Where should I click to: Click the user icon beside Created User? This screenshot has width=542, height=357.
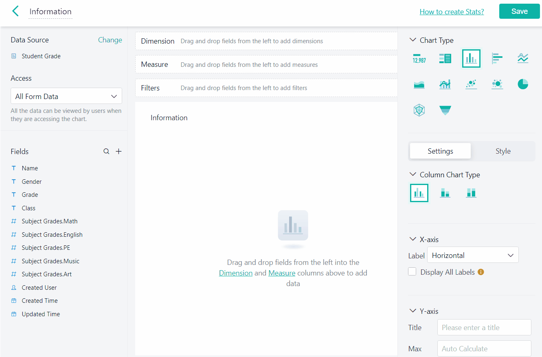14,288
